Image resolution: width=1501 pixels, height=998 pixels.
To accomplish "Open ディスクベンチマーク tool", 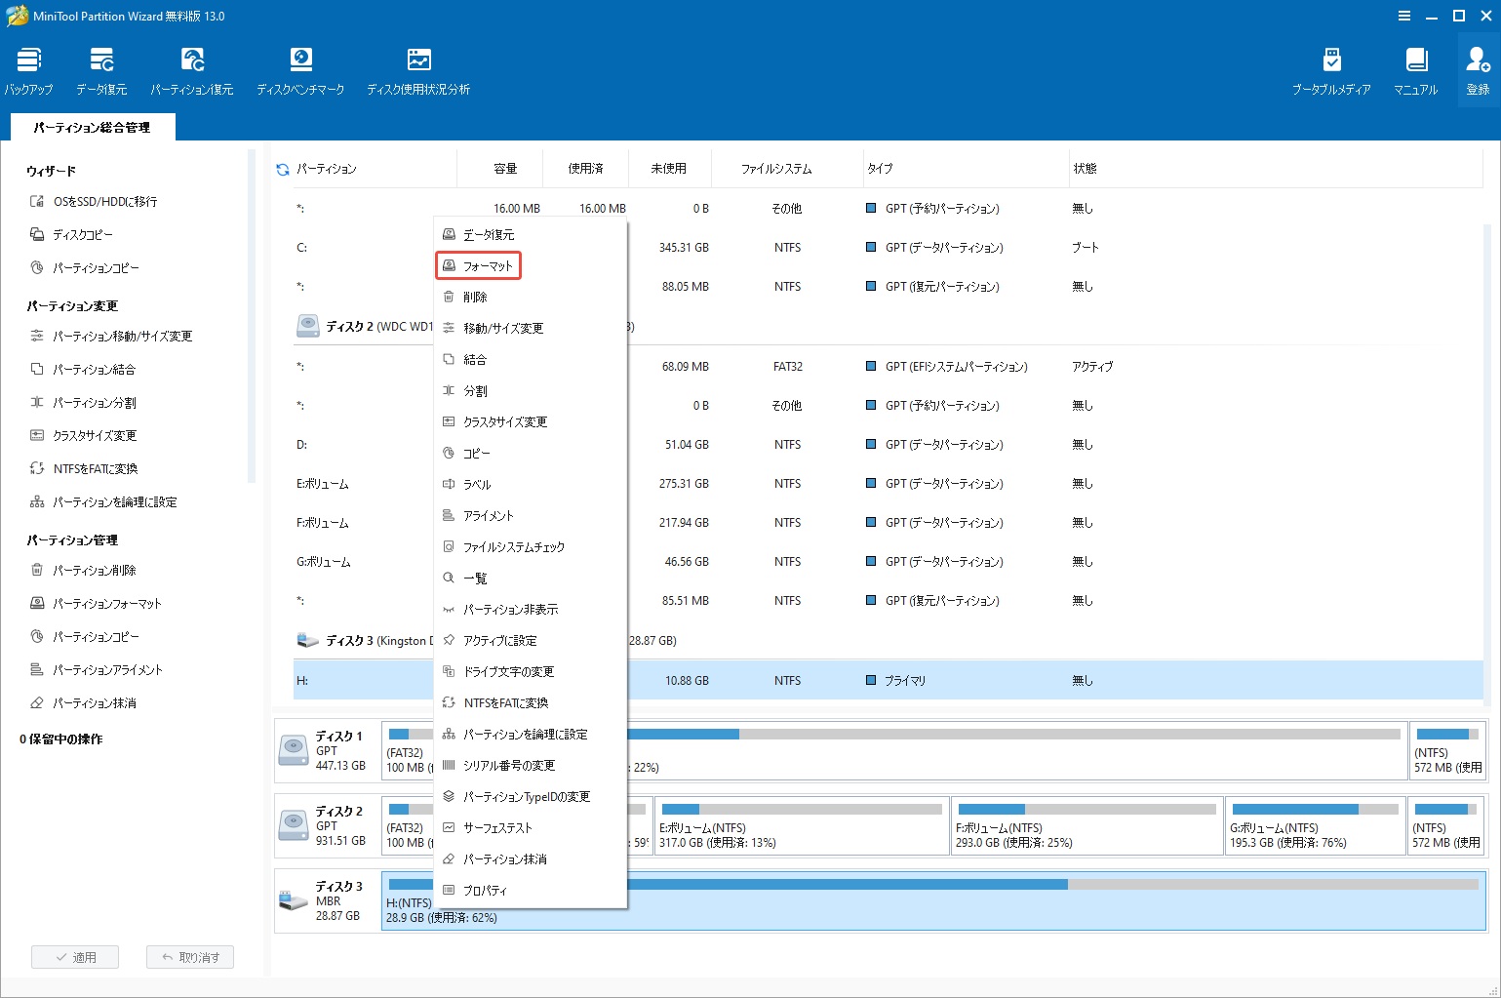I will (300, 68).
